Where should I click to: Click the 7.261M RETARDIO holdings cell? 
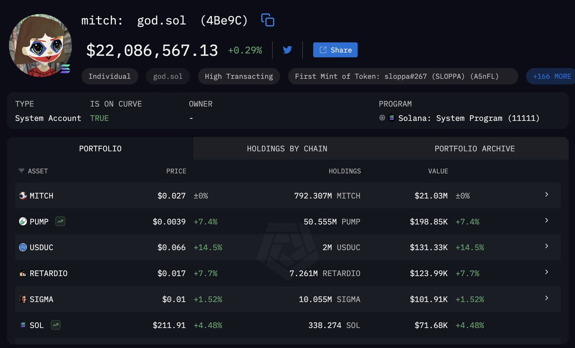pyautogui.click(x=325, y=274)
